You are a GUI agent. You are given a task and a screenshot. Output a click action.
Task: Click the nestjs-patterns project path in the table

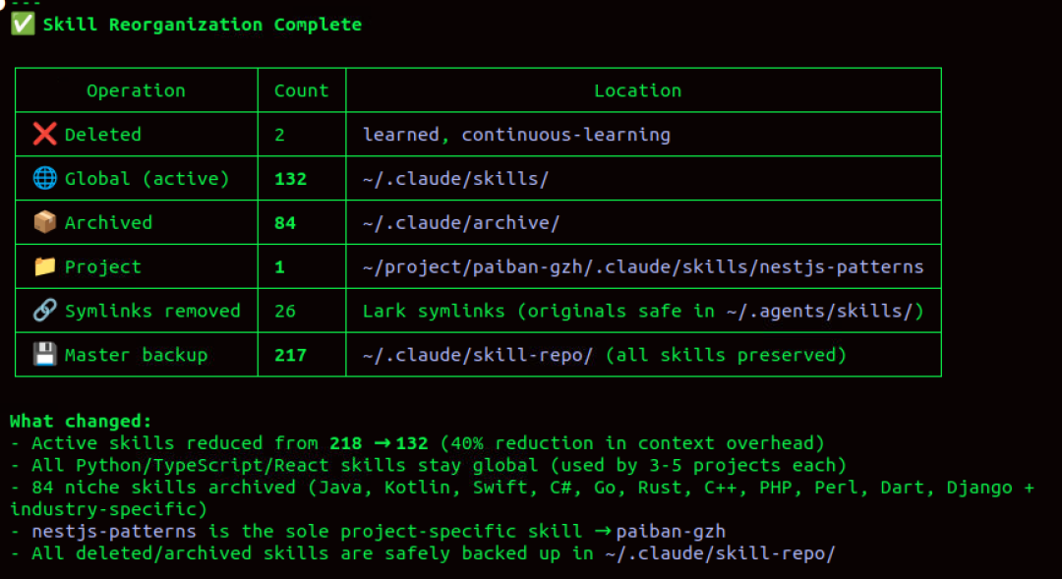tap(643, 266)
